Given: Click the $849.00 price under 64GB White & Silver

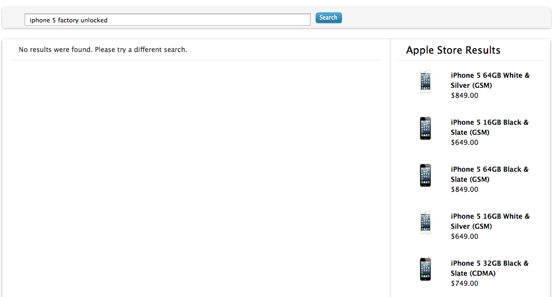Looking at the screenshot, I should click(x=465, y=96).
